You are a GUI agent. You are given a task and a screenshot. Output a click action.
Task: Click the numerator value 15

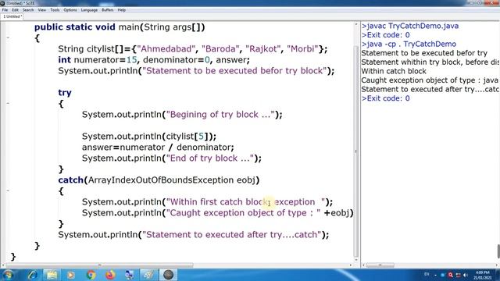click(x=131, y=60)
